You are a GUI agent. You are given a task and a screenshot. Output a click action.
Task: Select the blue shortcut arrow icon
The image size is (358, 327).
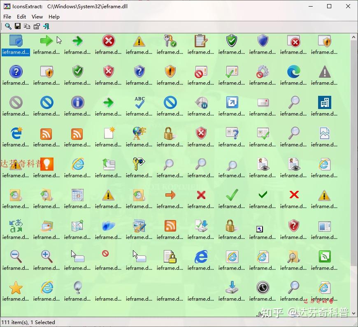click(x=232, y=102)
